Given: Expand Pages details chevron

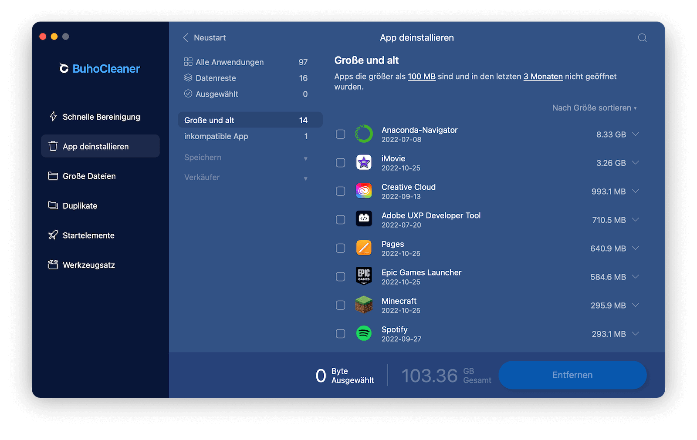Looking at the screenshot, I should pyautogui.click(x=636, y=248).
